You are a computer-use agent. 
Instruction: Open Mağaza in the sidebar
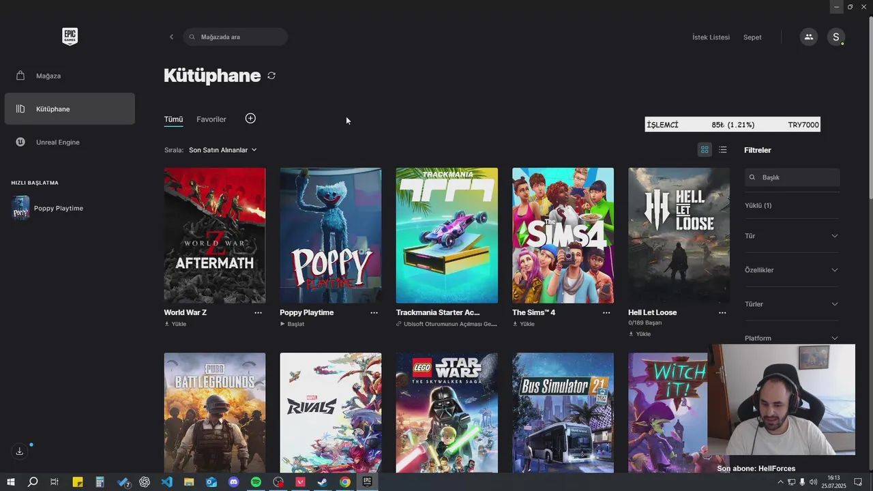pyautogui.click(x=70, y=76)
